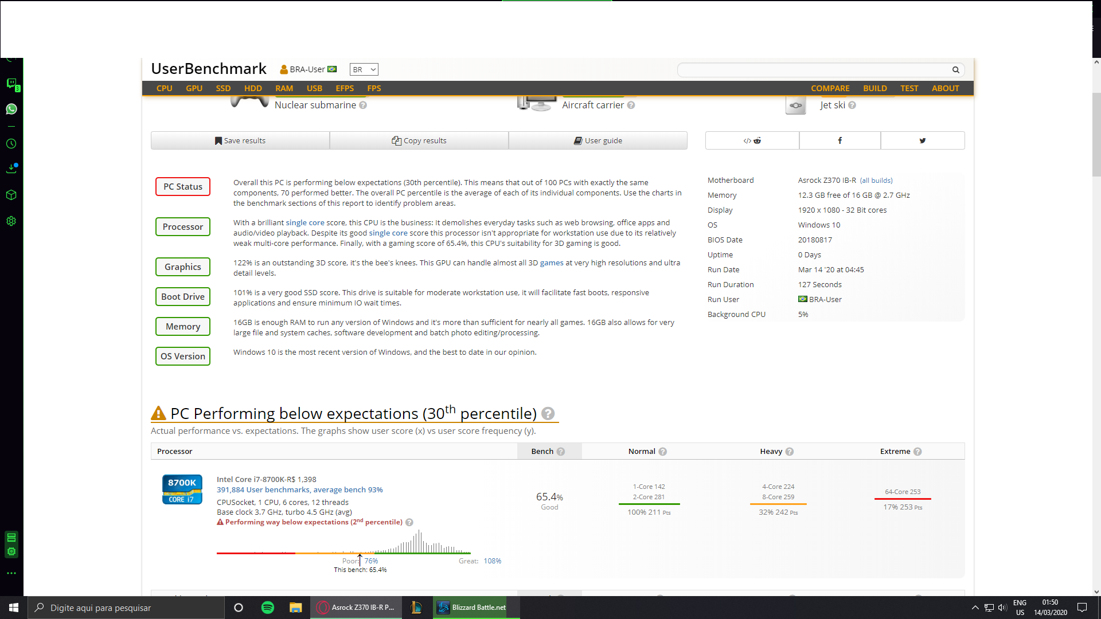The width and height of the screenshot is (1101, 619).
Task: Open FPS menu in navigation bar
Action: [374, 88]
